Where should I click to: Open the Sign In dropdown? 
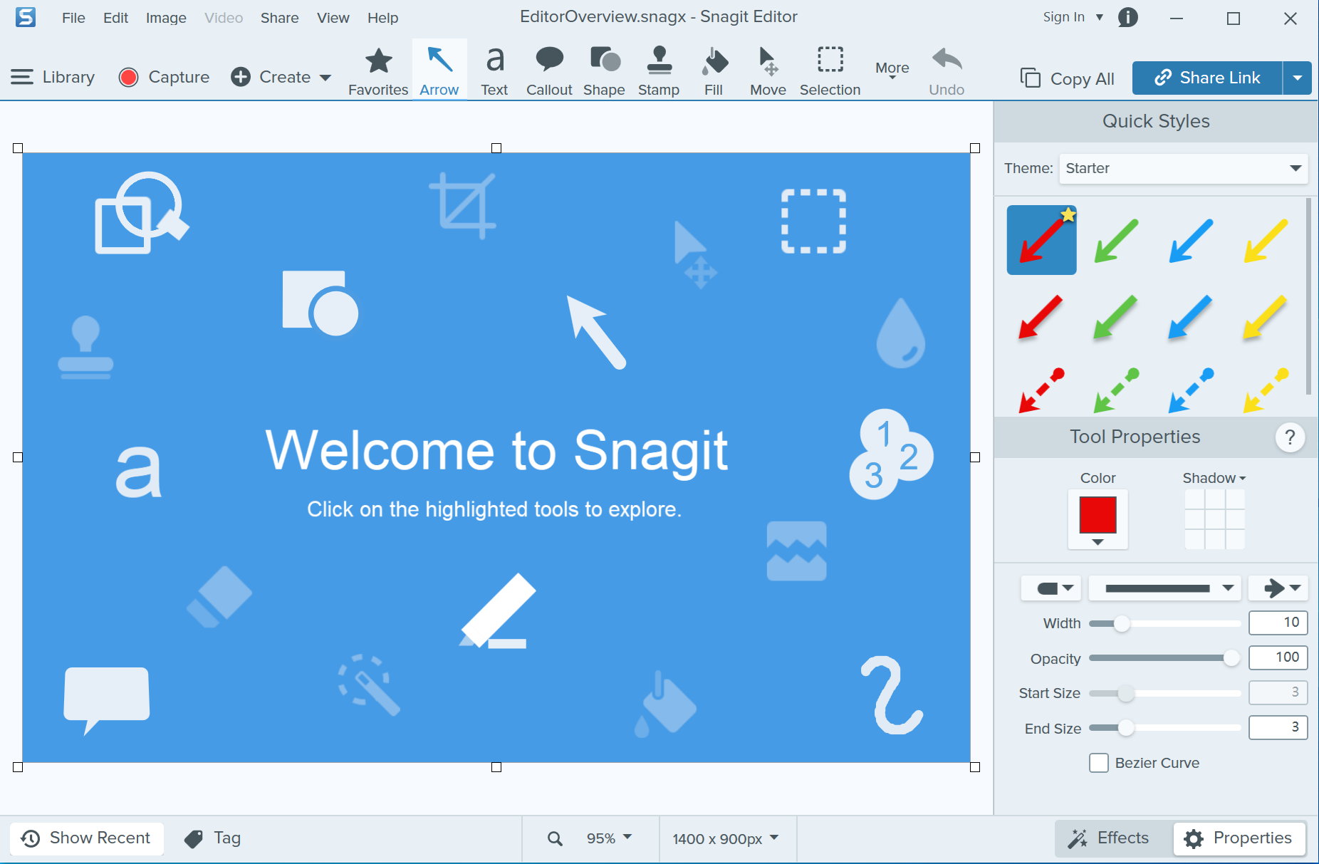(1073, 17)
